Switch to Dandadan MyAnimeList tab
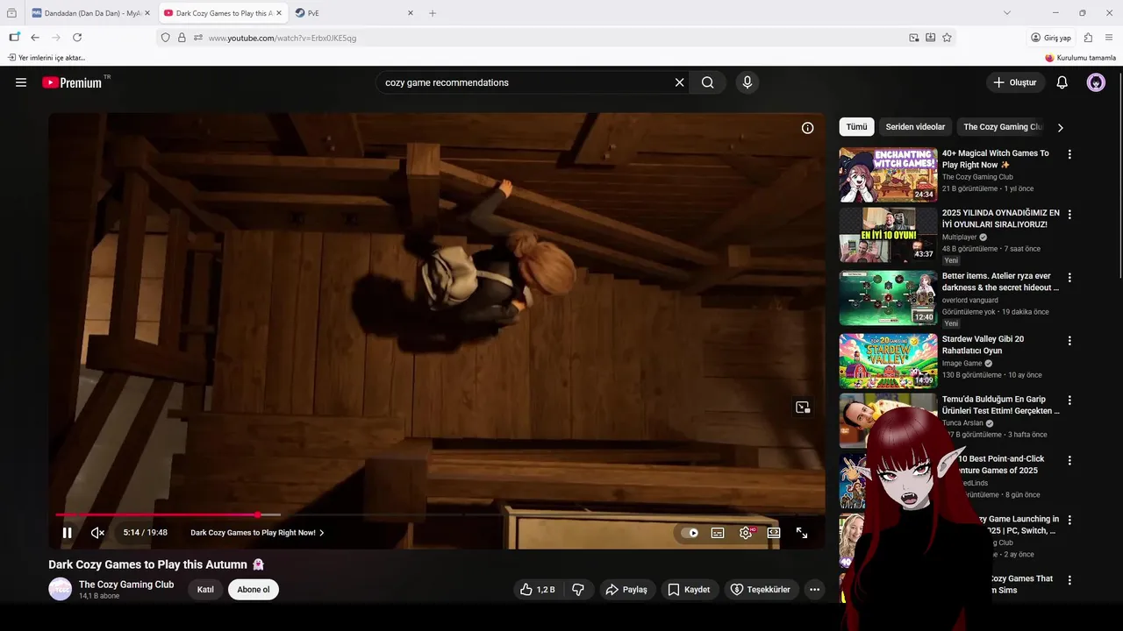This screenshot has height=631, width=1123. (91, 13)
